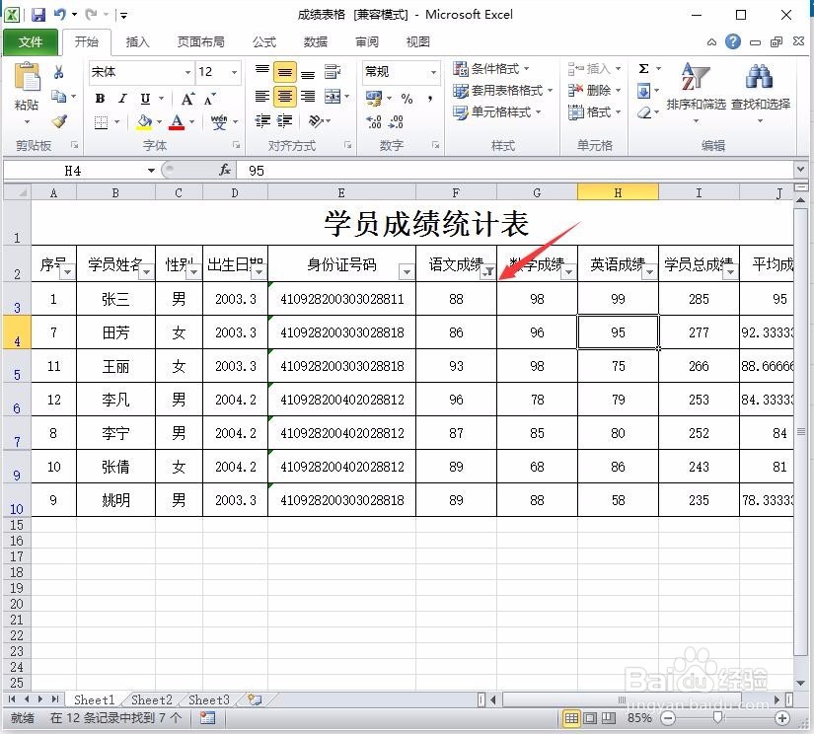The height and width of the screenshot is (734, 814).
Task: Open Find and Select (查找和选择)
Action: pos(761,93)
